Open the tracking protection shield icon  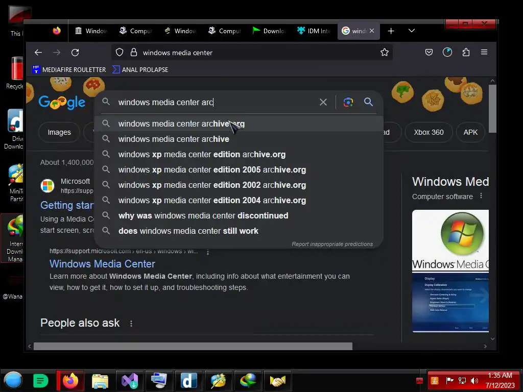click(120, 53)
